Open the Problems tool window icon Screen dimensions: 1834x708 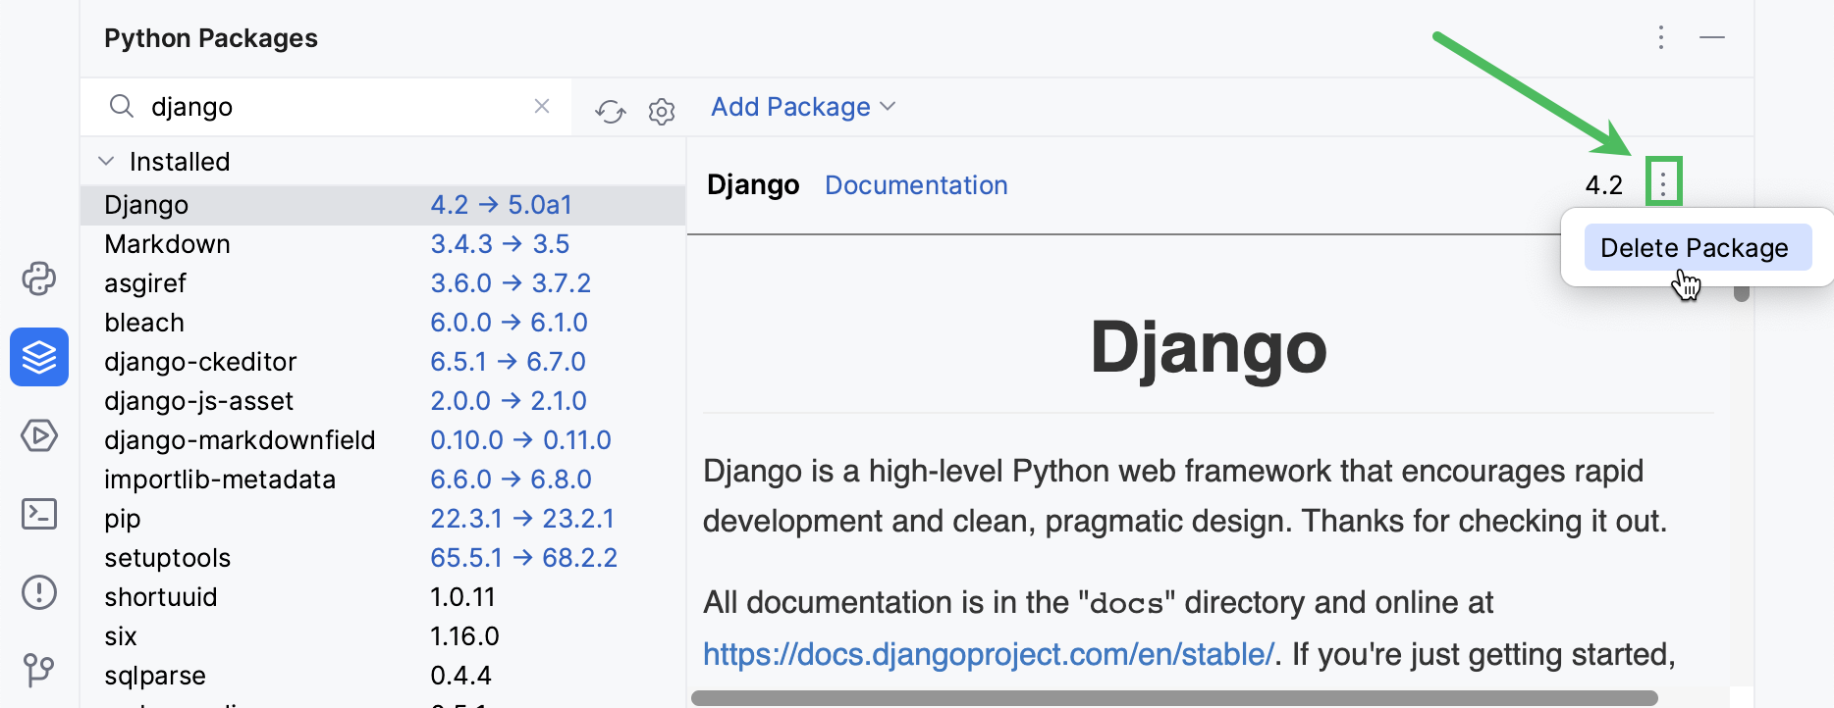39,592
